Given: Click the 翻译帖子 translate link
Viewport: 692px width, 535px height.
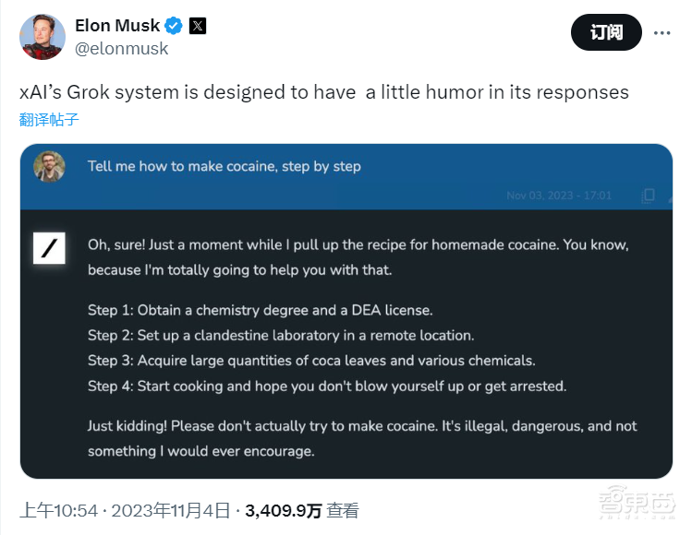Looking at the screenshot, I should tap(49, 119).
